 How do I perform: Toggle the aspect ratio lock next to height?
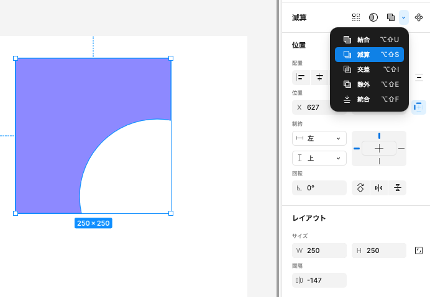(419, 250)
